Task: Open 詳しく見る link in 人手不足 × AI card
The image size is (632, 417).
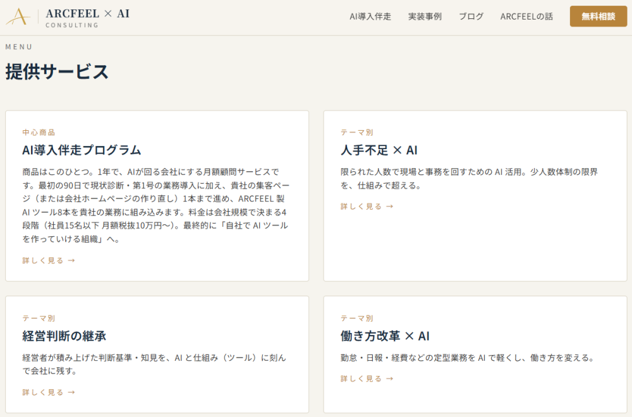Action: point(367,207)
